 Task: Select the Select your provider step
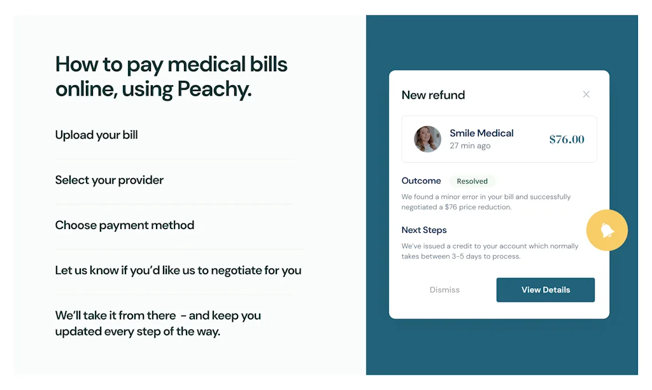click(x=109, y=180)
